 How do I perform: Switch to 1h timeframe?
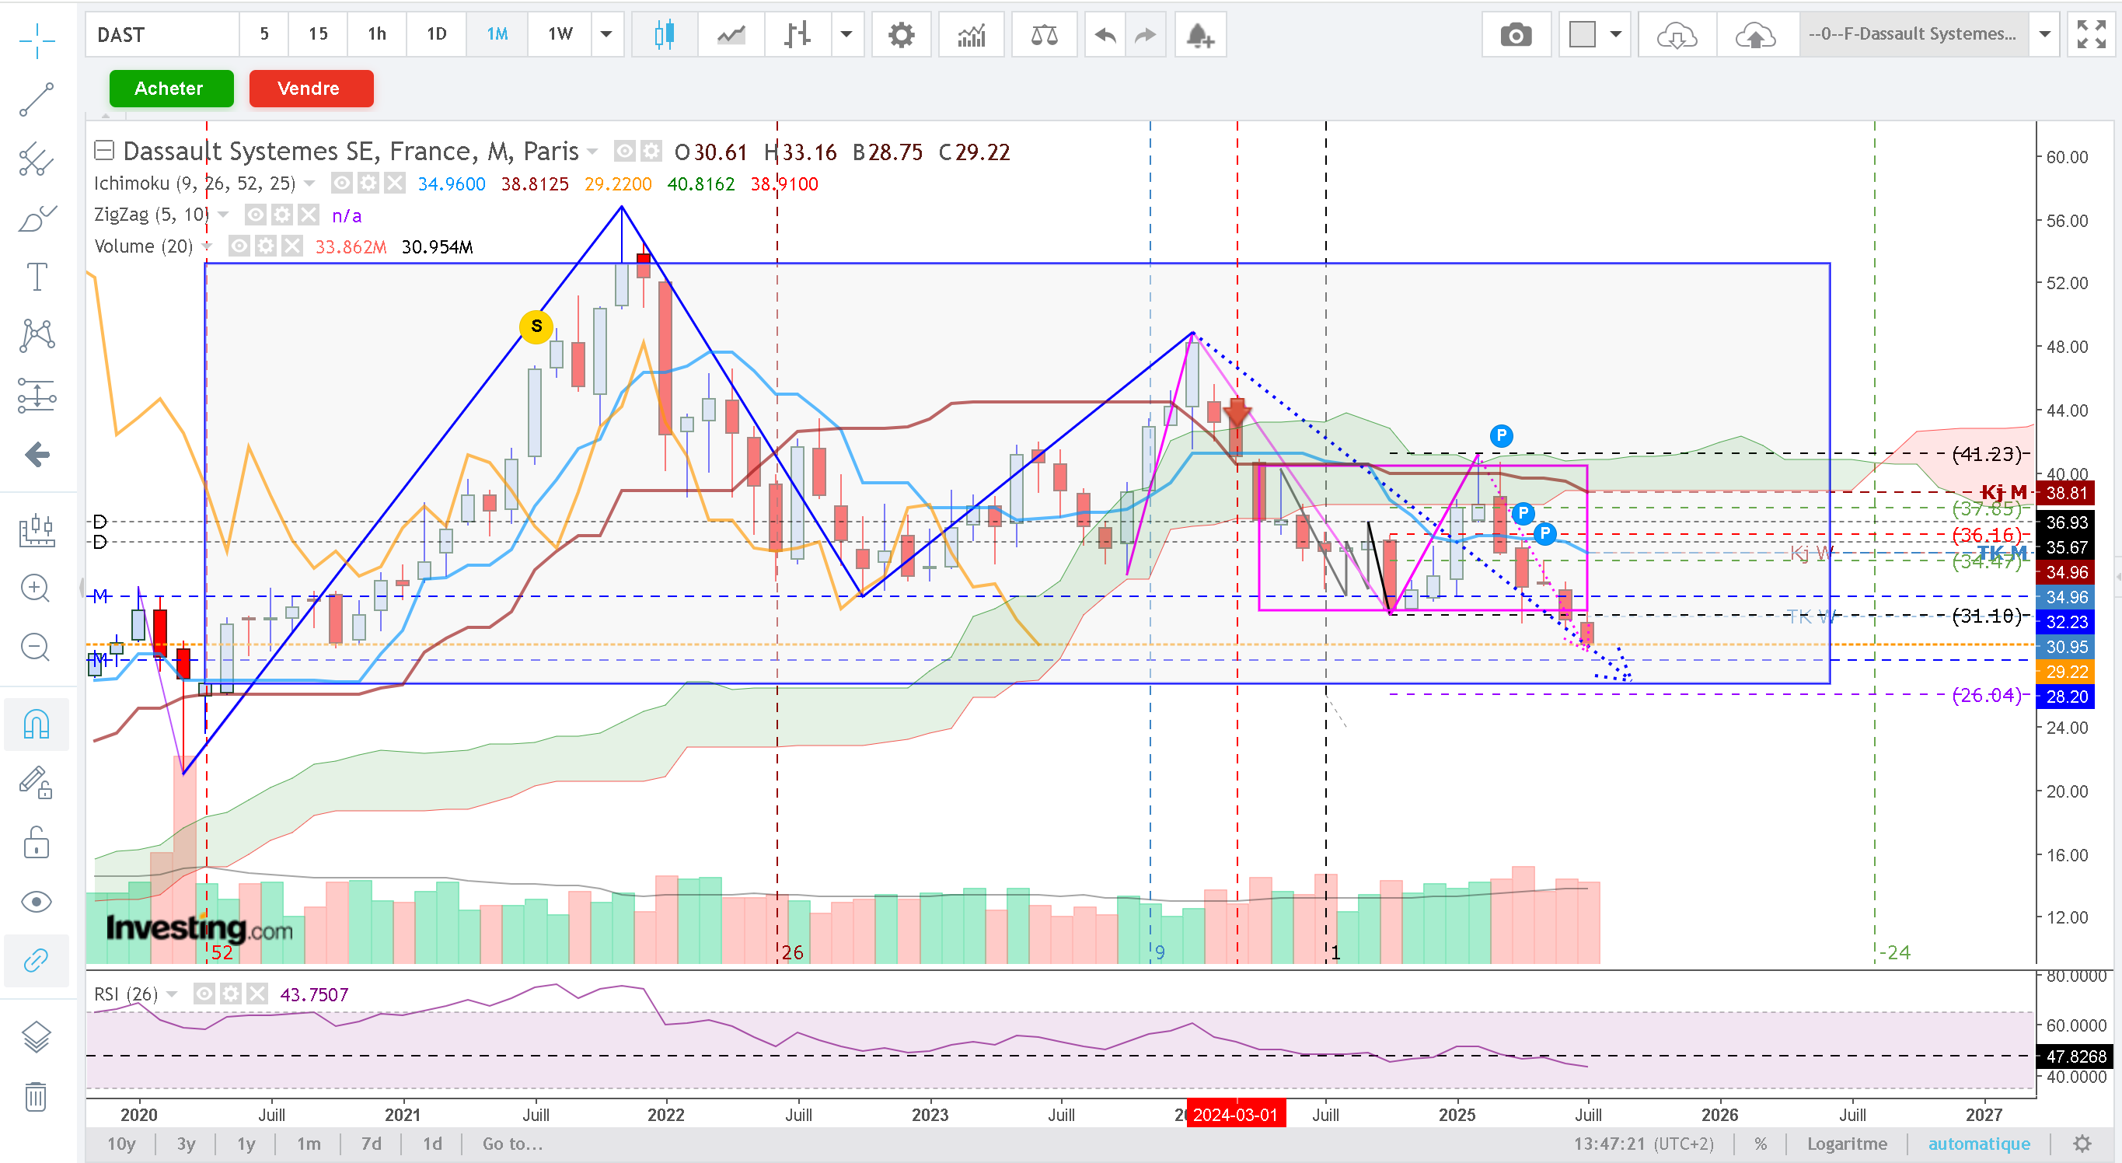376,33
